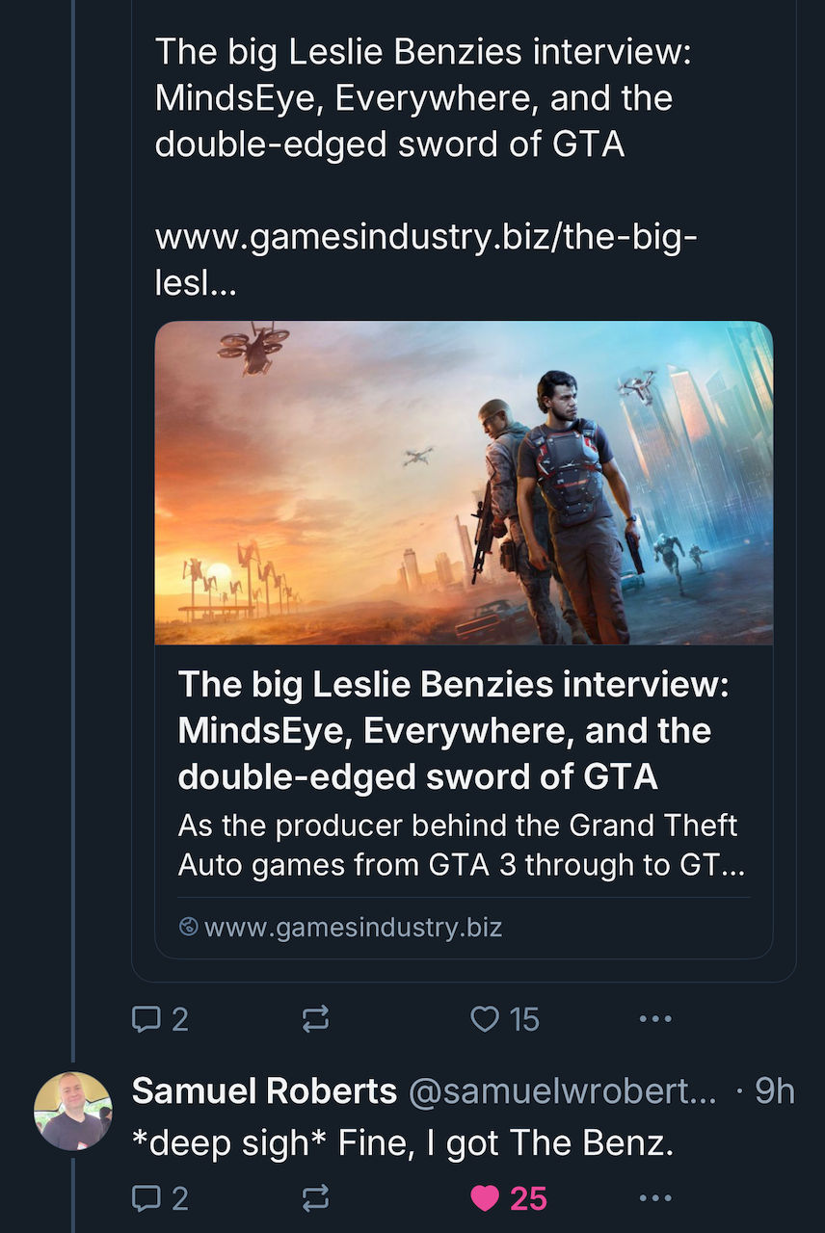
Task: Click the globe icon beside gamesindustry.biz
Action: click(189, 927)
